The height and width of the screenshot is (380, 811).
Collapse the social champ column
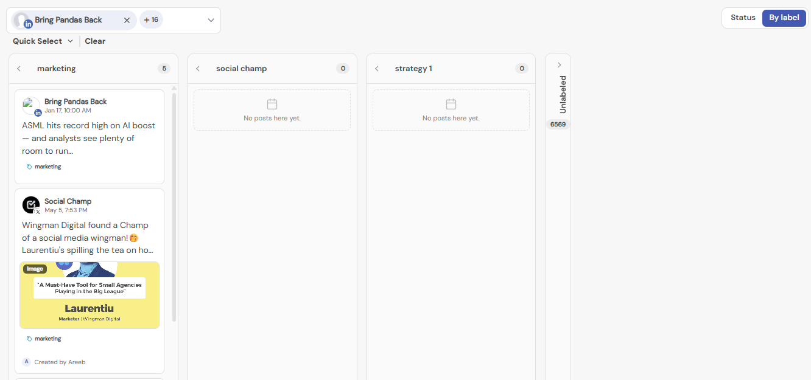[x=198, y=69]
